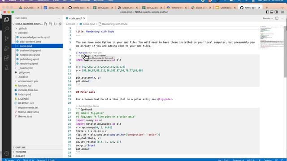Open the Render dropdown button
The width and height of the screenshot is (287, 161).
click(x=268, y=18)
